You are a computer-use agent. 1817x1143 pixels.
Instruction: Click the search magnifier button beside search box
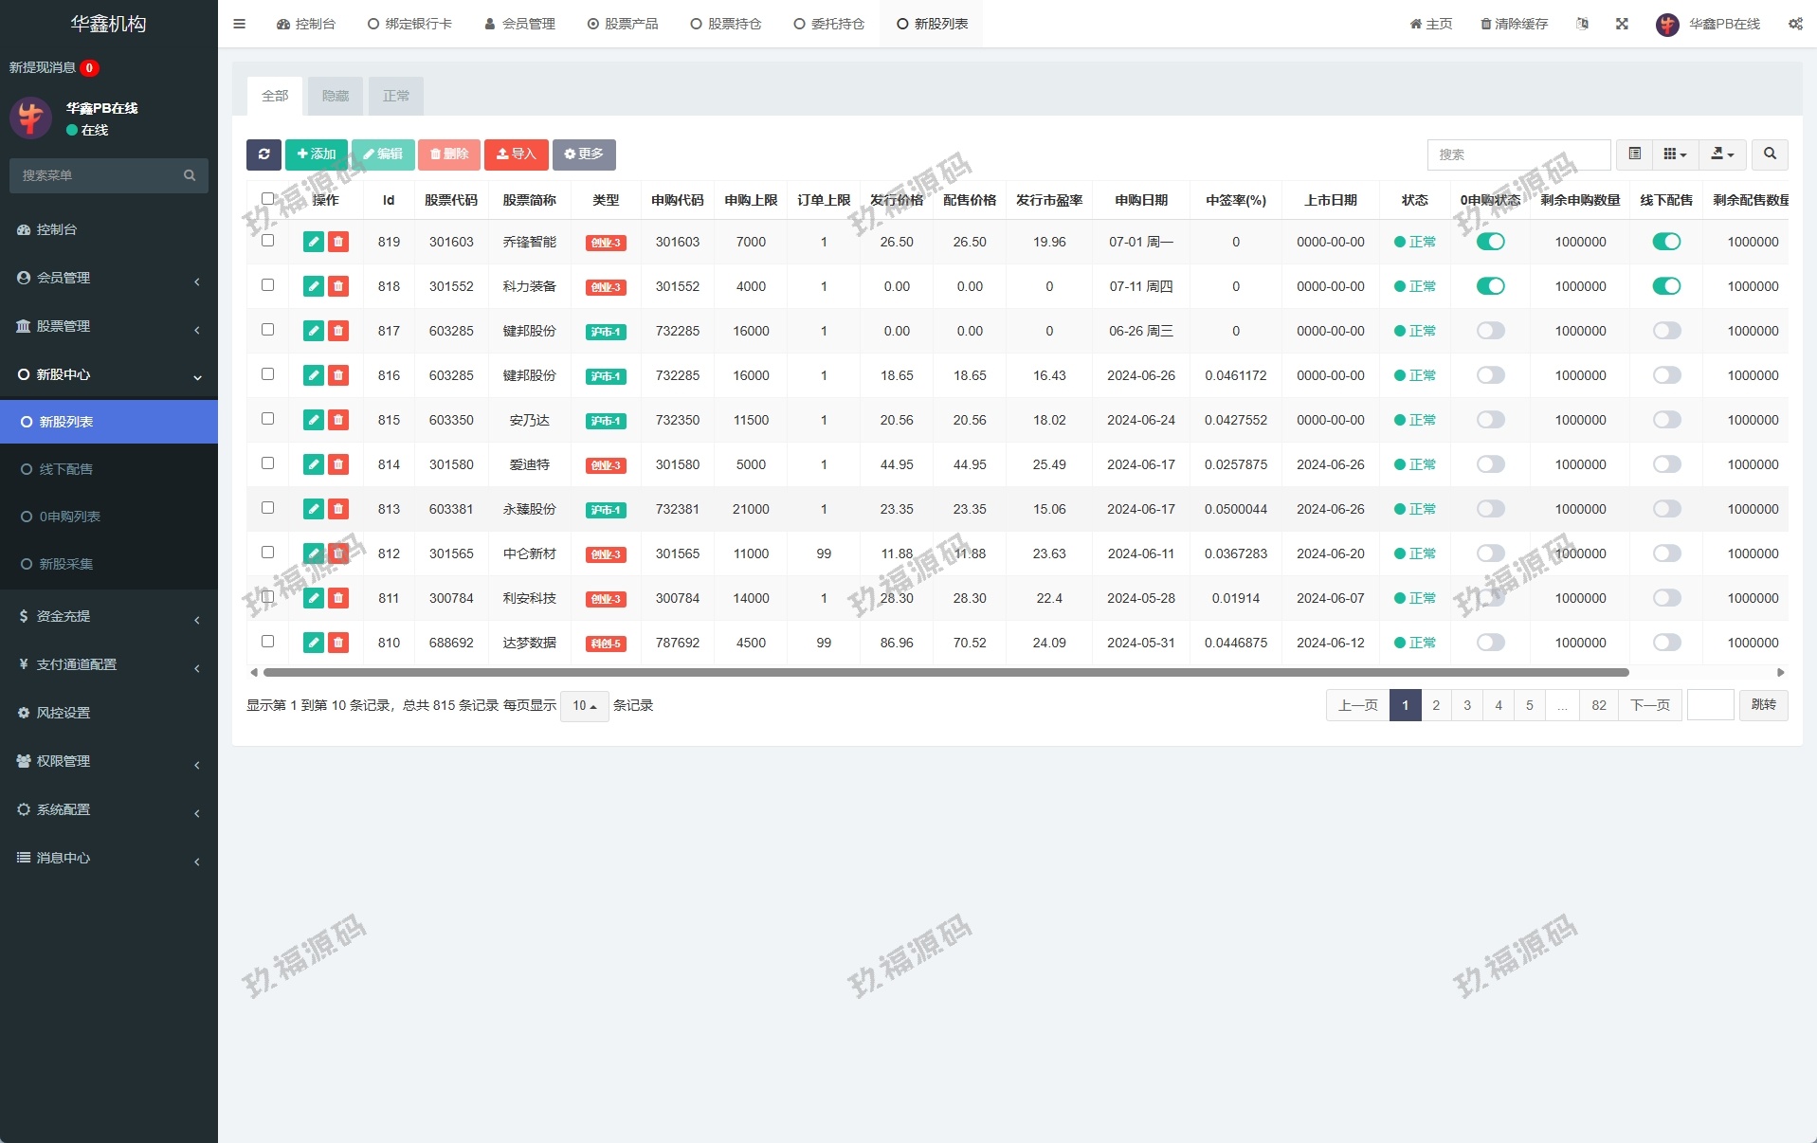(1769, 154)
